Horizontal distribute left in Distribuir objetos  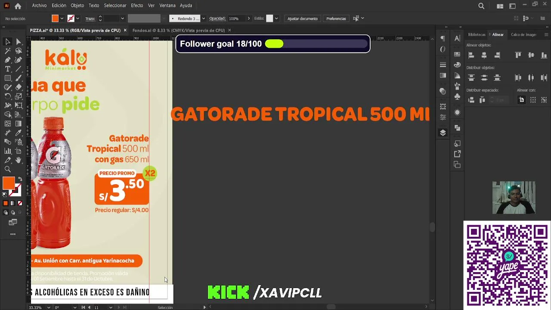pyautogui.click(x=518, y=78)
